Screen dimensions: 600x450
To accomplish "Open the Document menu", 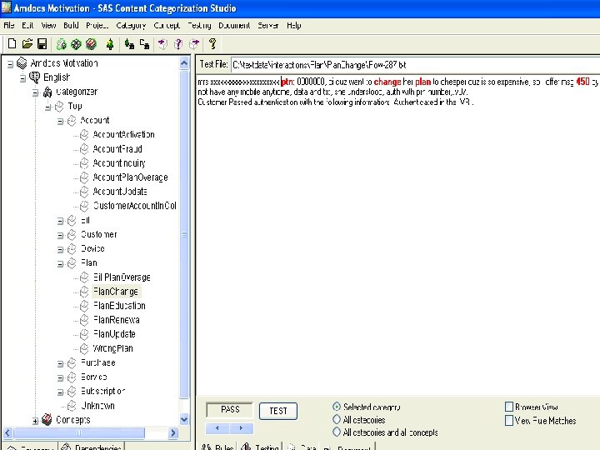I will pyautogui.click(x=234, y=25).
